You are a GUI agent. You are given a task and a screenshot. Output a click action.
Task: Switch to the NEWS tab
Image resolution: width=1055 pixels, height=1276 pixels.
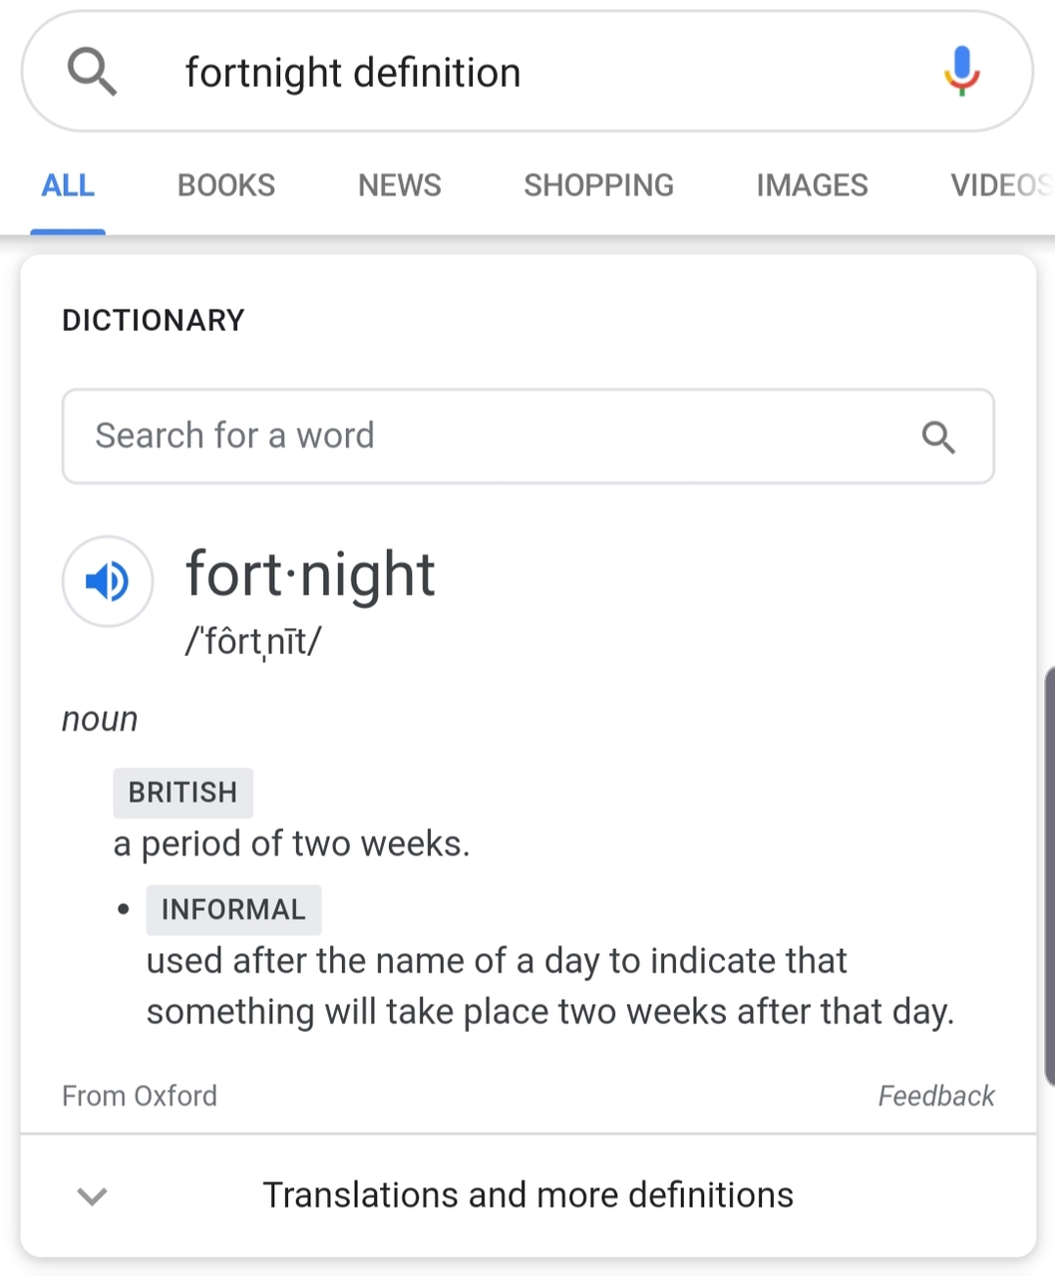click(x=399, y=185)
